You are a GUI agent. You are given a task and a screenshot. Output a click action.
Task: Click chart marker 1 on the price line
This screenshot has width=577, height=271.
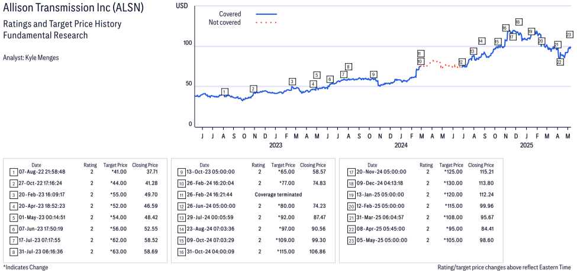(225, 92)
